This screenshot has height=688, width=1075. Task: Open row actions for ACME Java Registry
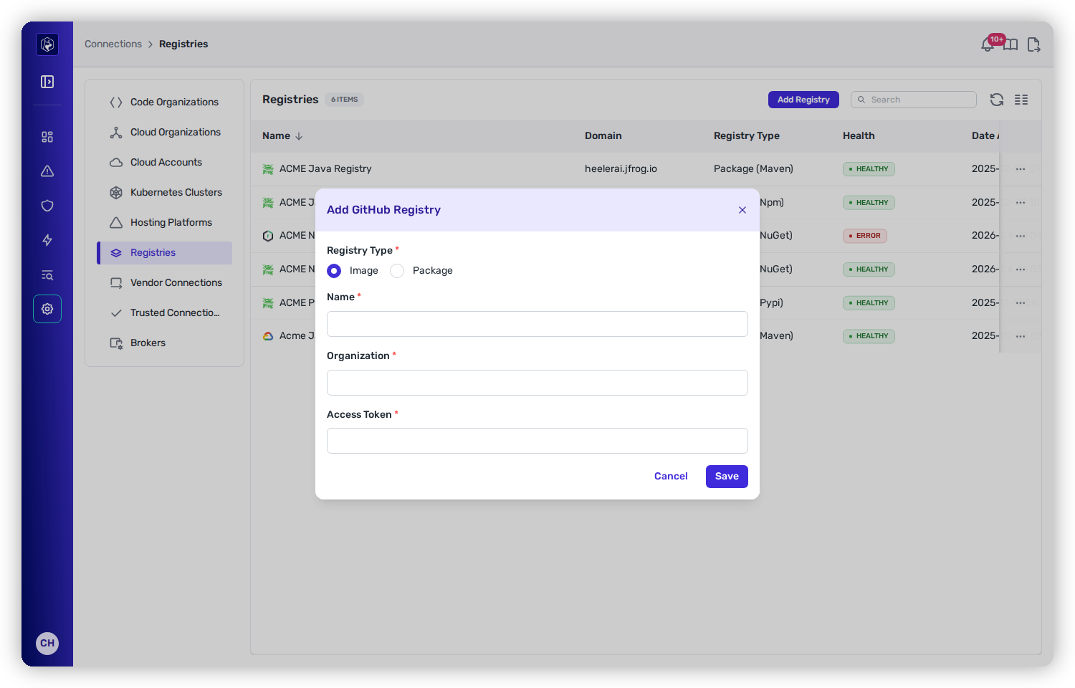click(x=1021, y=169)
